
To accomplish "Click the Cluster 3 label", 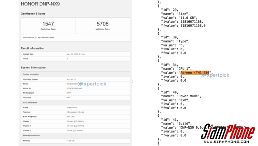I will (27, 131).
